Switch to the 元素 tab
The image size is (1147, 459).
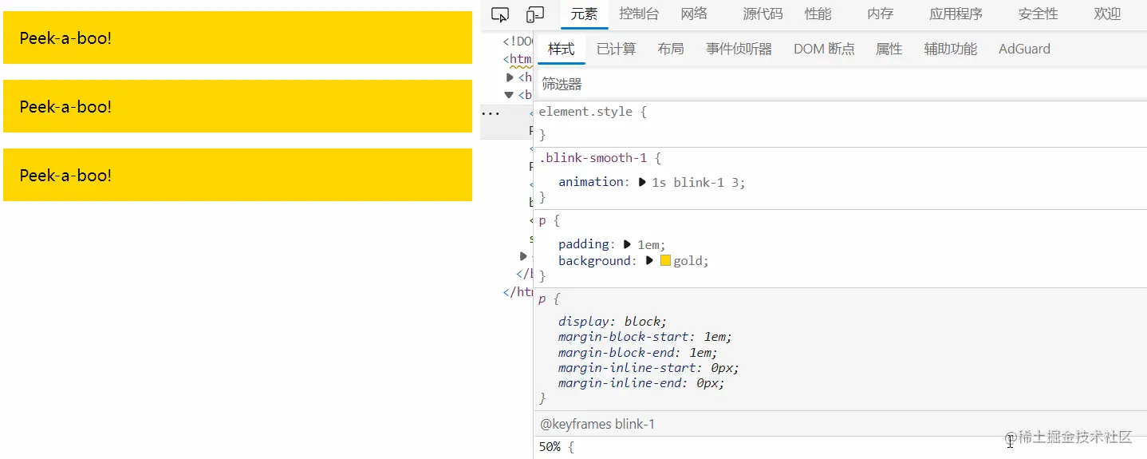pos(584,14)
